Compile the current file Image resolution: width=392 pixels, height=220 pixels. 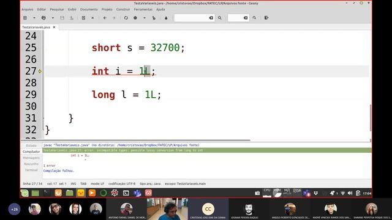click(x=126, y=18)
